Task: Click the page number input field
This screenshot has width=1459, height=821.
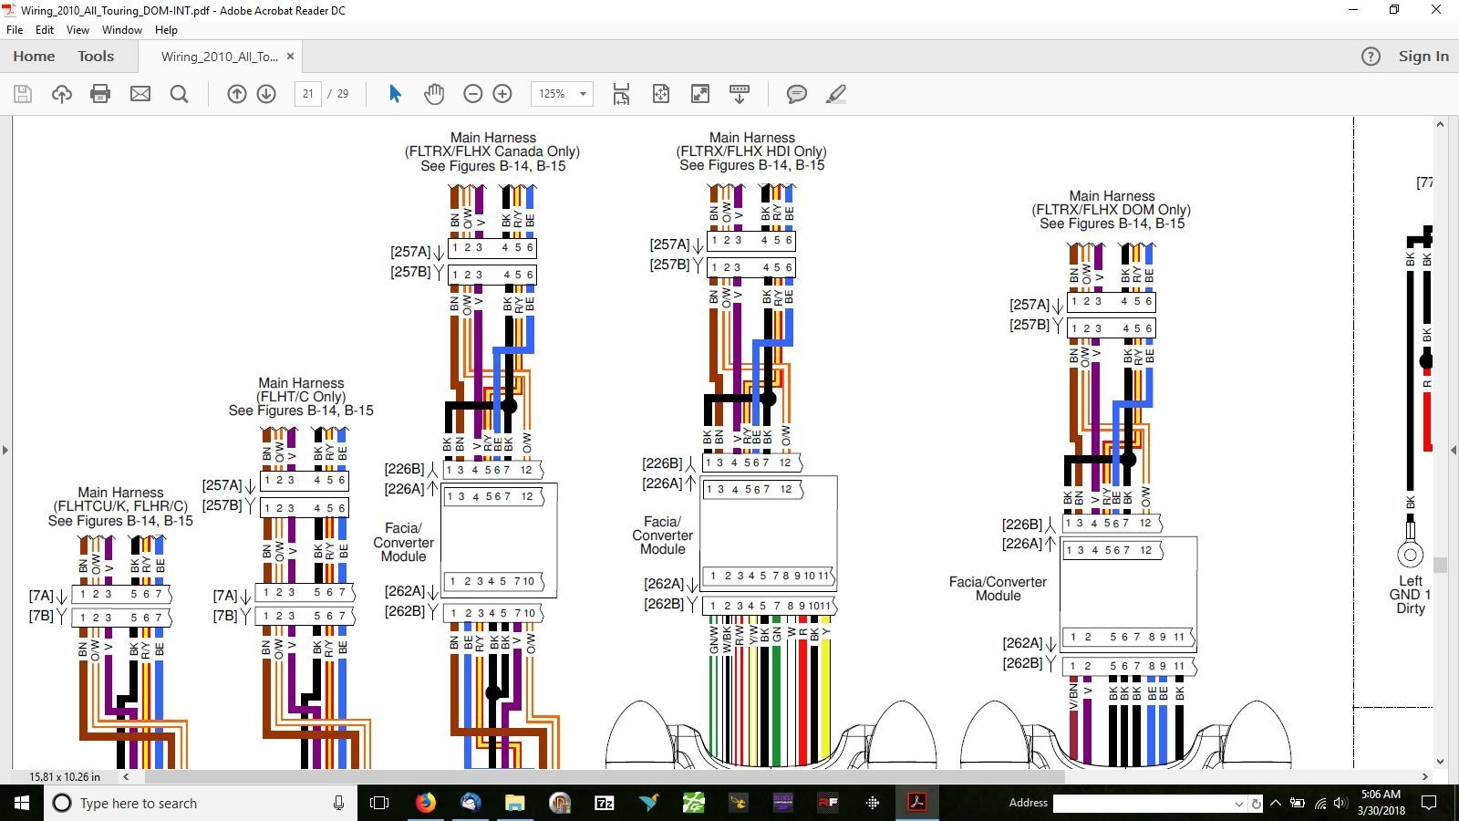Action: coord(308,94)
